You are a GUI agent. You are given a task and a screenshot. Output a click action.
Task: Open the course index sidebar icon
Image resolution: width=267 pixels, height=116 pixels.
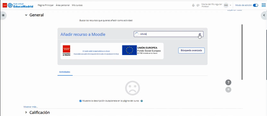[3, 15]
